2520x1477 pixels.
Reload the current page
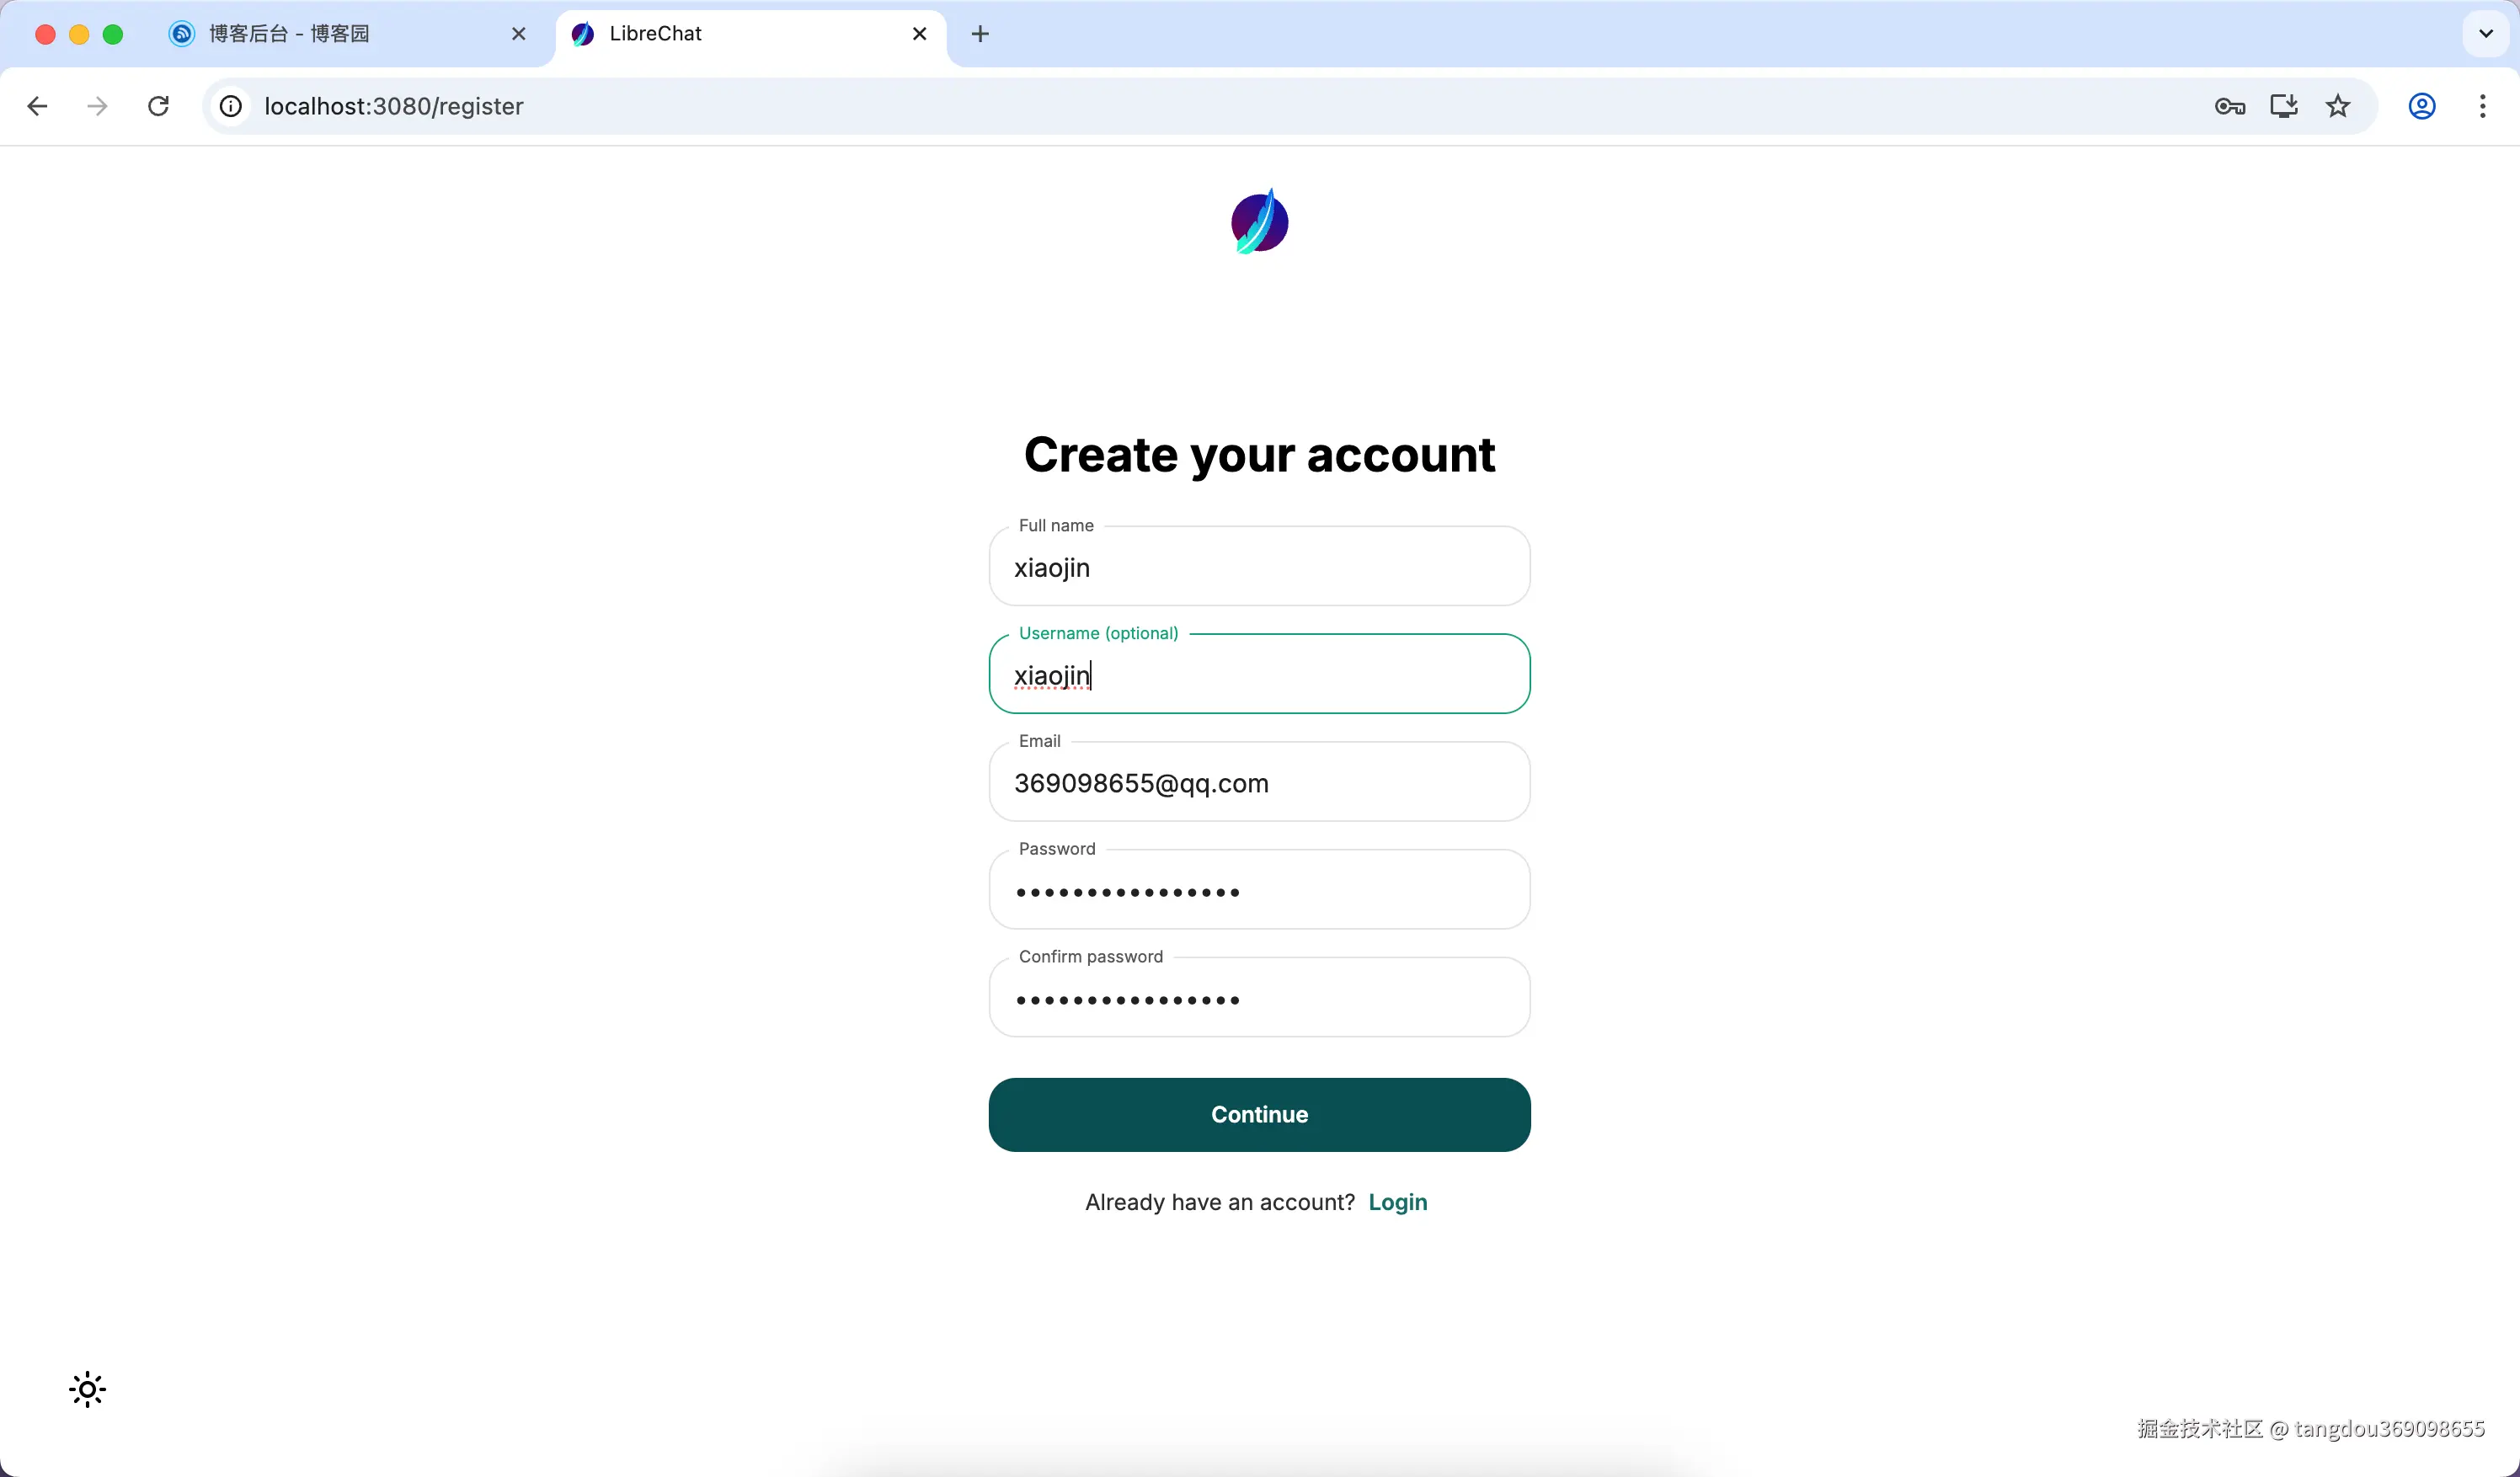click(158, 106)
